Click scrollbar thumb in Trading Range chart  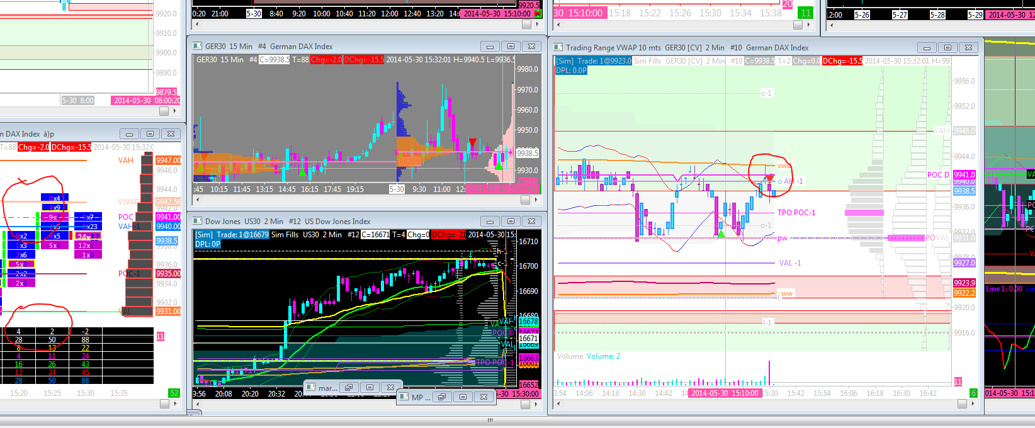(x=962, y=404)
